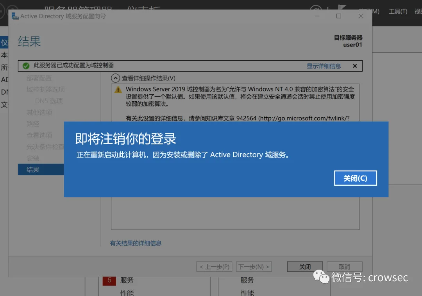Click 服务 next to red badge in Server Manager

pyautogui.click(x=127, y=280)
